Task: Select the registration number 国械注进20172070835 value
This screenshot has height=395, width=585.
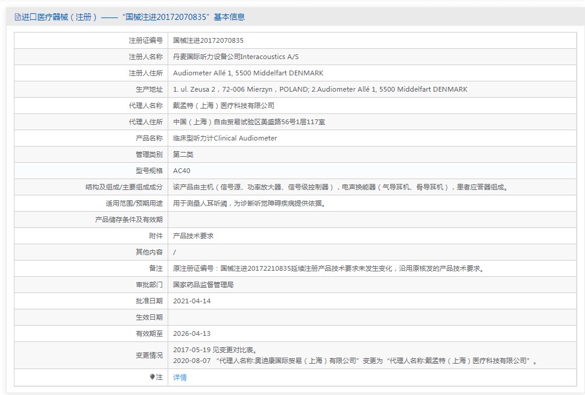Action: click(x=208, y=40)
